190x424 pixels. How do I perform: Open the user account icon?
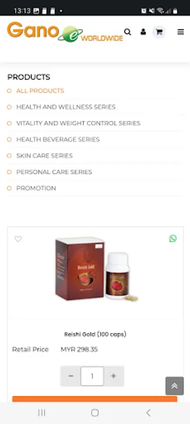pos(143,32)
